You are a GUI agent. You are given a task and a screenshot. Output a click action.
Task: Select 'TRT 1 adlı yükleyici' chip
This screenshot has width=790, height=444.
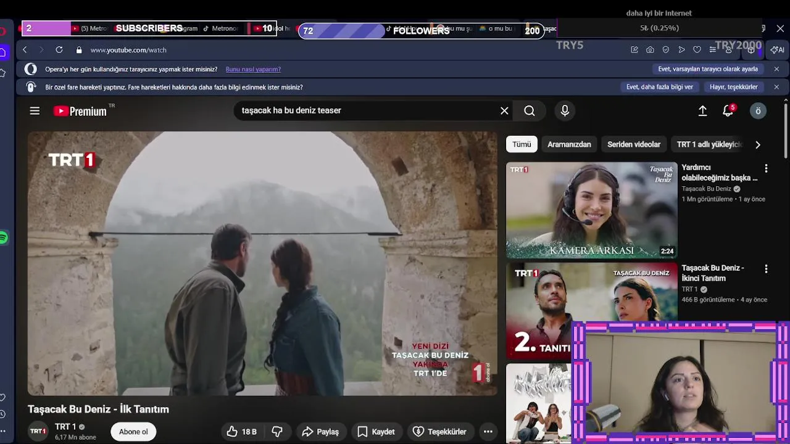709,144
